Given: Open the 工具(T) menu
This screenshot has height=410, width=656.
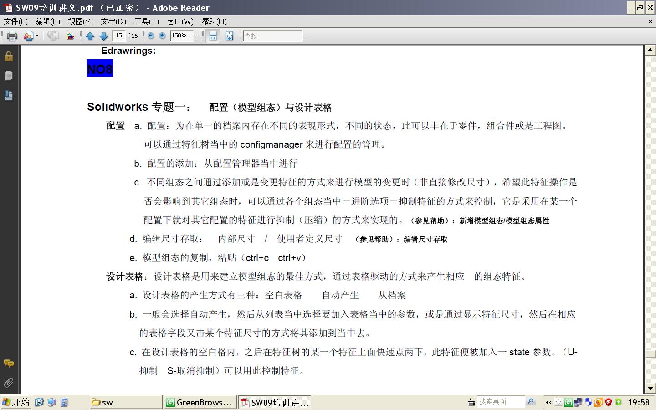Looking at the screenshot, I should [x=147, y=21].
